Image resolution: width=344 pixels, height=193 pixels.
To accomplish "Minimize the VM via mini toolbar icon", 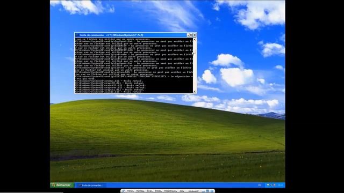I will coord(203,191).
